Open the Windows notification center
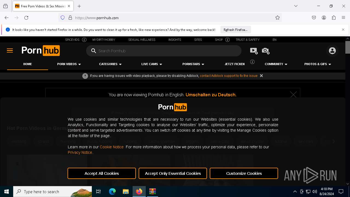The height and width of the screenshot is (197, 350). click(341, 192)
